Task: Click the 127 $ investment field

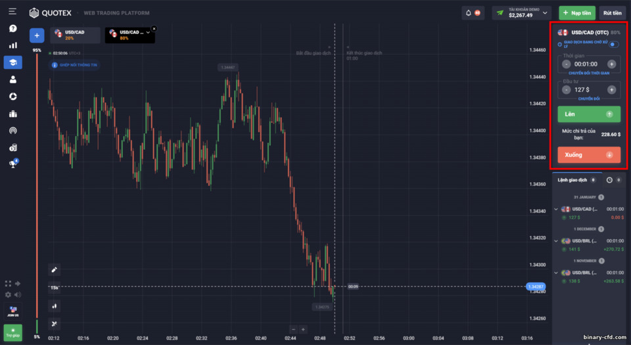Action: click(582, 89)
